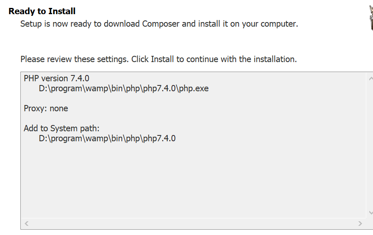Click the php7.4.0 system path entry
373x235 pixels.
tap(107, 138)
